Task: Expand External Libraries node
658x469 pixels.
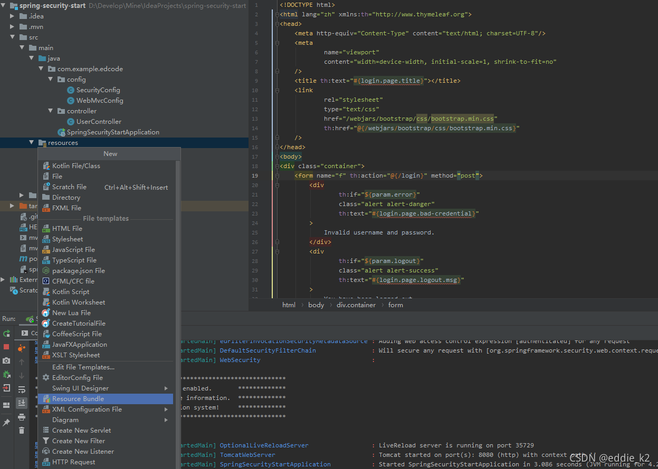Action: pyautogui.click(x=3, y=280)
